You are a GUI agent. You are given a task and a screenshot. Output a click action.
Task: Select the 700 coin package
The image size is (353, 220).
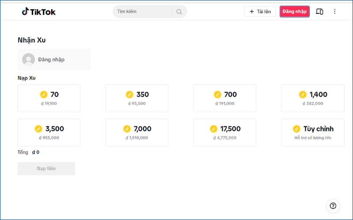point(225,98)
